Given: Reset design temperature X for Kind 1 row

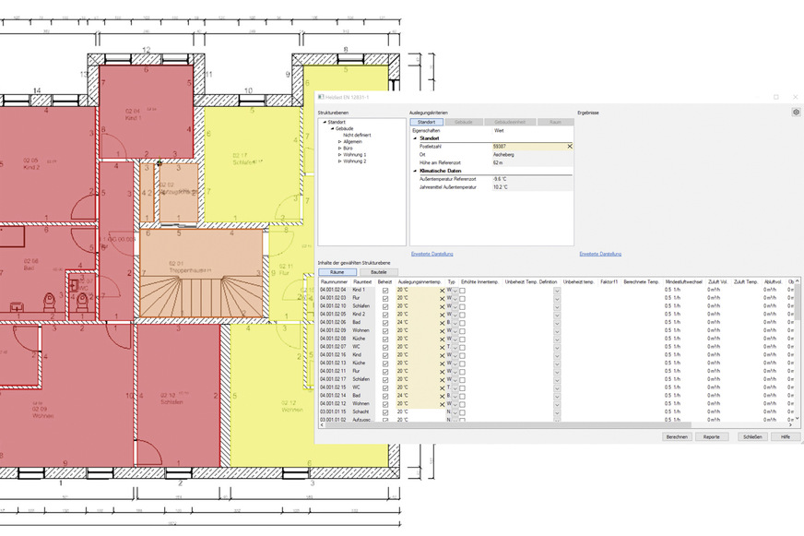Looking at the screenshot, I should [x=442, y=290].
